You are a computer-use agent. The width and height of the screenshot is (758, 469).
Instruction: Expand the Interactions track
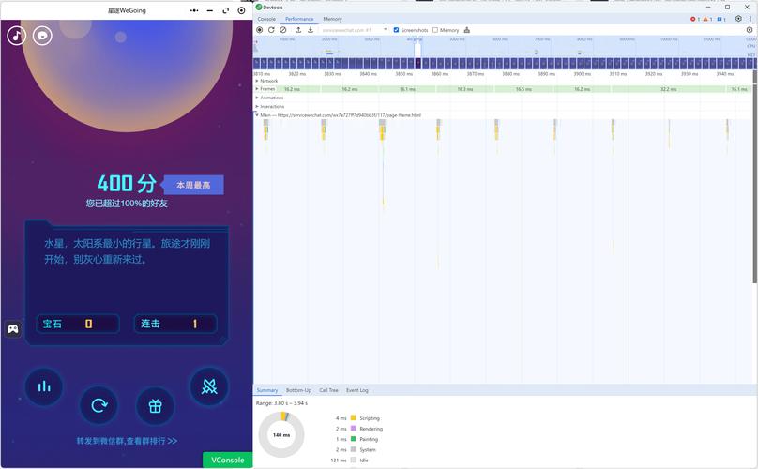[x=257, y=106]
